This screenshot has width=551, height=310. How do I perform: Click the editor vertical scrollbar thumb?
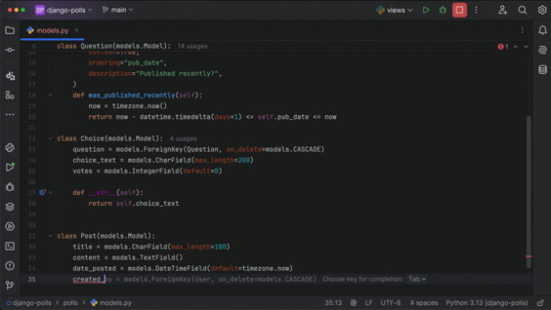[528, 192]
